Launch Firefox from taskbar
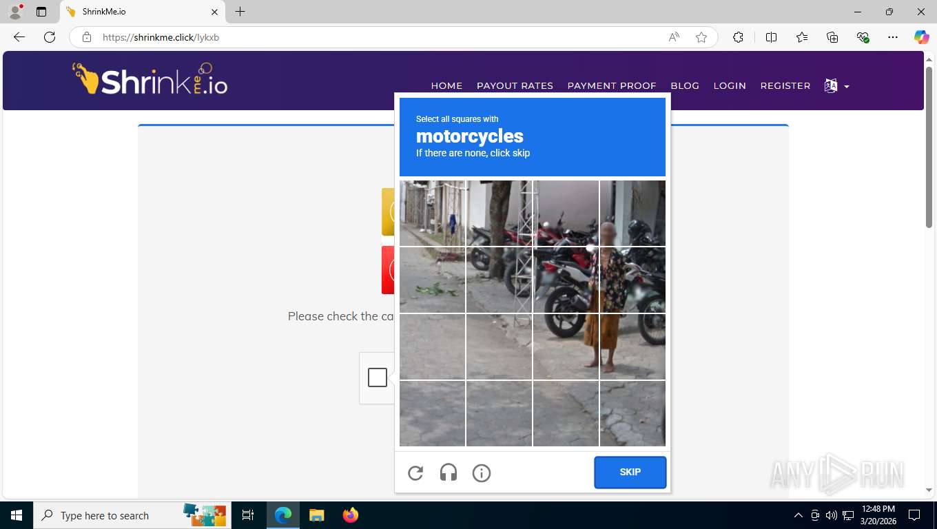Screen dimensions: 937x529 [351, 515]
